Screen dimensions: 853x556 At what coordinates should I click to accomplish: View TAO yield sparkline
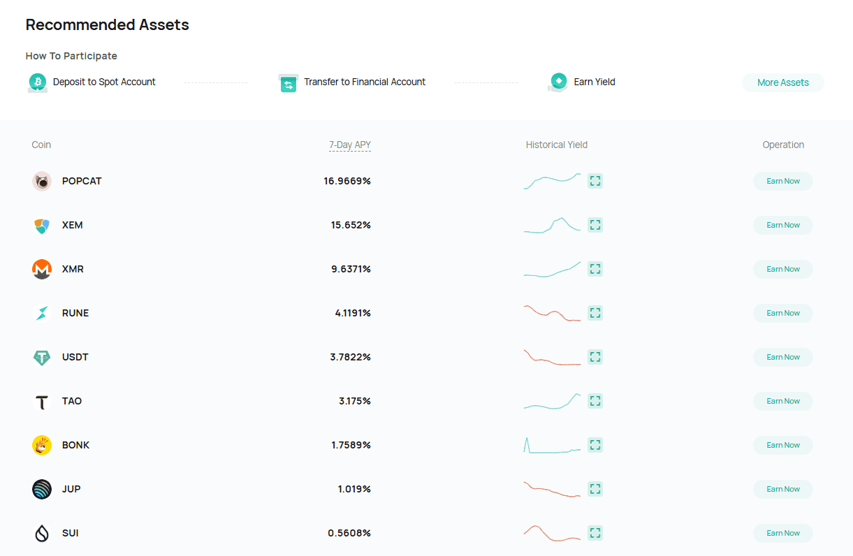click(552, 401)
